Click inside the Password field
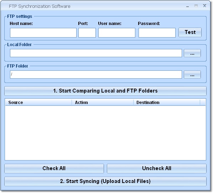213x193 pixels. coord(157,33)
